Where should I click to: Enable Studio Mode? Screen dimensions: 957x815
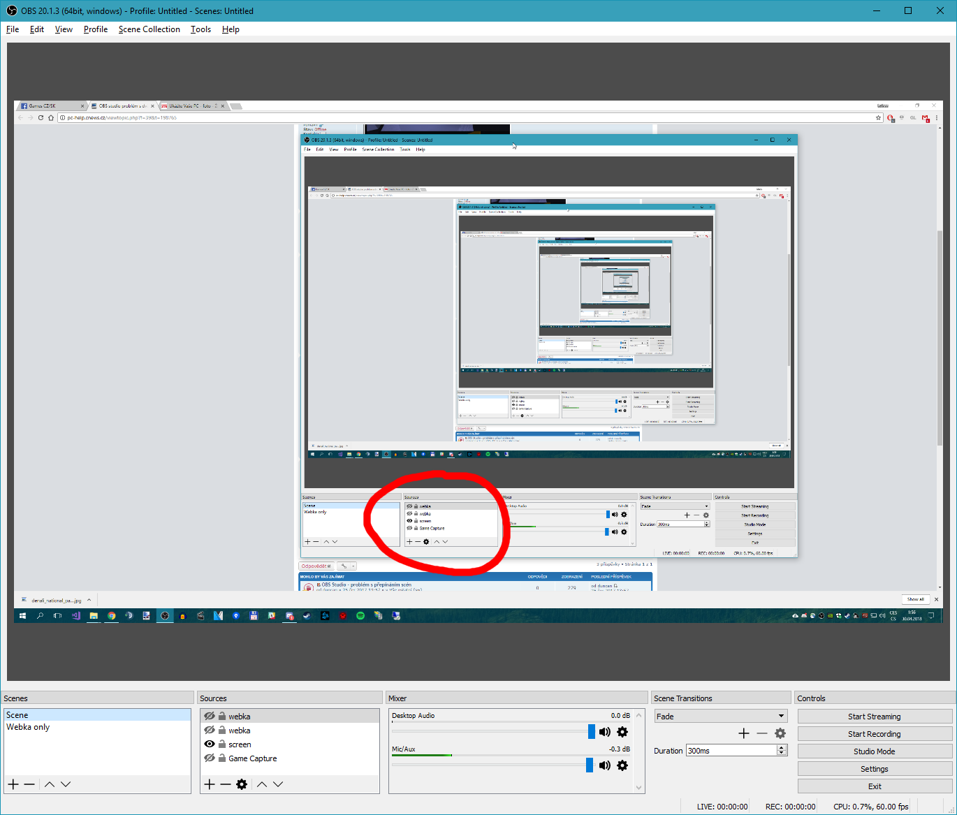coord(875,751)
